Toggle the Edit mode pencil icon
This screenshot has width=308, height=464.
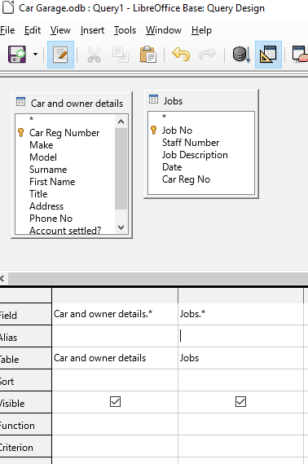tap(60, 55)
